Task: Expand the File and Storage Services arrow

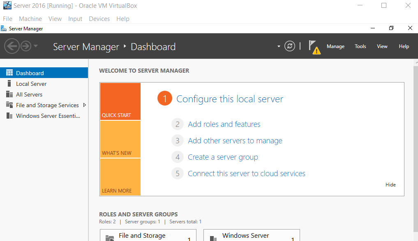Action: 85,105
